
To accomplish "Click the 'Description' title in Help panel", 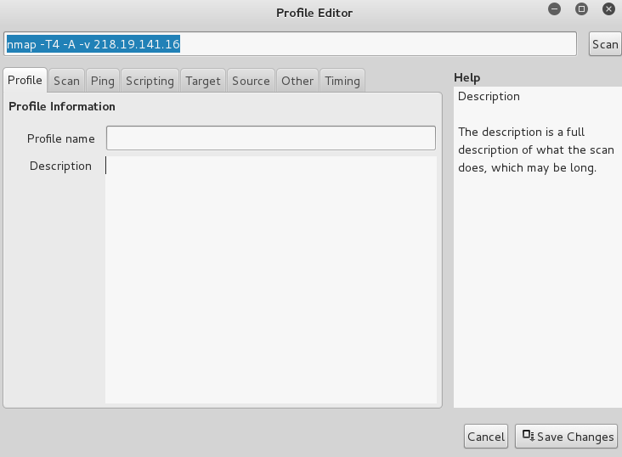I will pyautogui.click(x=489, y=96).
